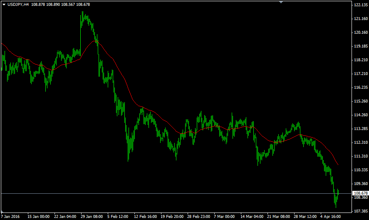Click the 114.260 price scale label
This screenshot has width=369, height=220.
[361, 115]
